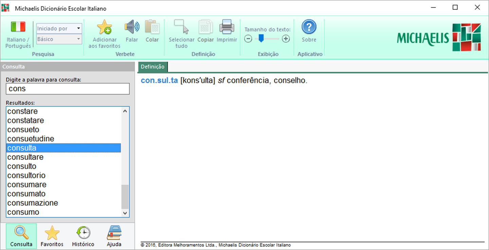Print the definition using Imprimir
Image resolution: width=489 pixels, height=250 pixels.
pos(227,31)
